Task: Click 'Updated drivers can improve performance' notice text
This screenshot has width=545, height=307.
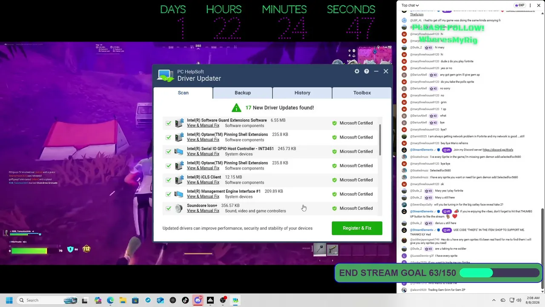Action: click(x=238, y=228)
